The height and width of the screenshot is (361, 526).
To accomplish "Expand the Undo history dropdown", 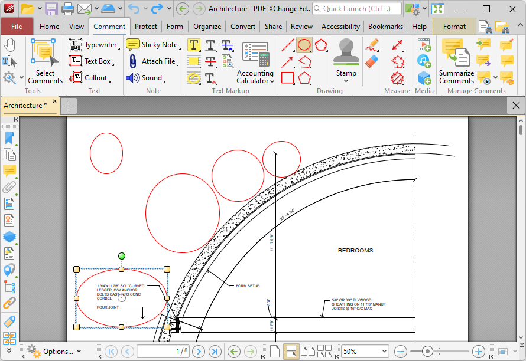I will coord(145,9).
